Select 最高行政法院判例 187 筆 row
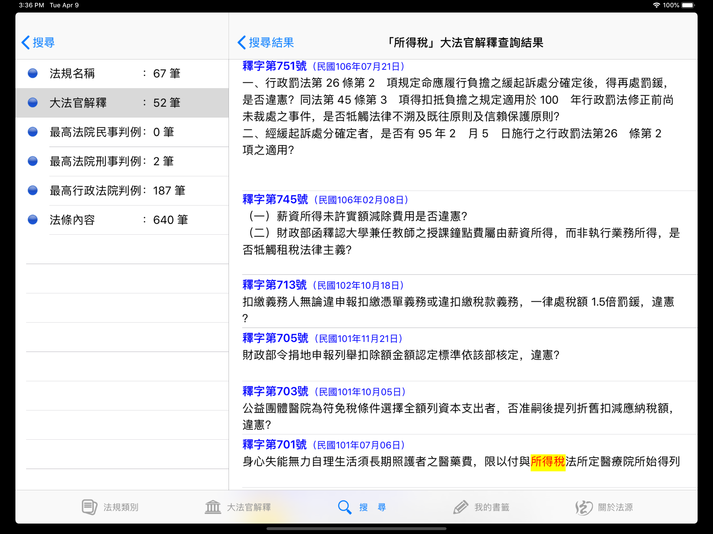This screenshot has height=534, width=713. 122,190
